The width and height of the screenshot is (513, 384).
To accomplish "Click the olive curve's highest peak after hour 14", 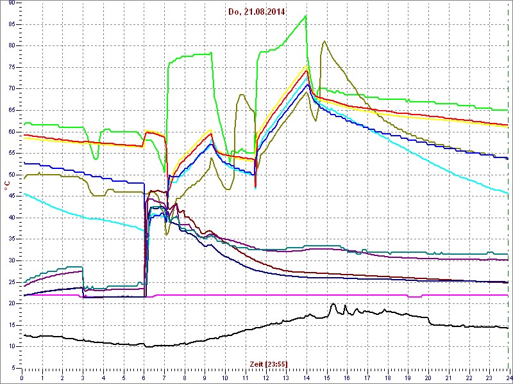I will 325,42.
